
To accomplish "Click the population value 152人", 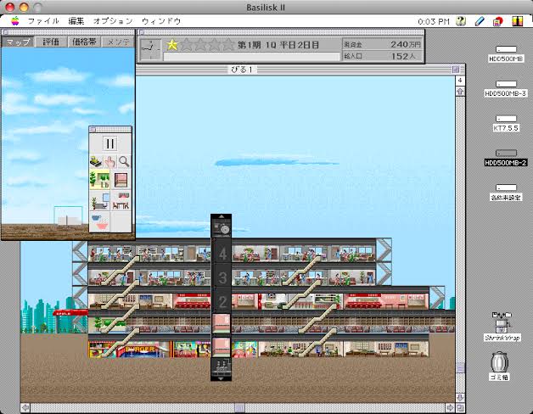I will tap(403, 56).
